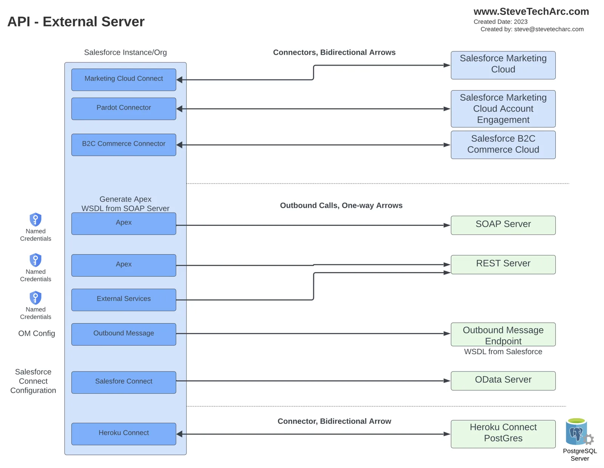Select the PostgreSQL Server database icon

(579, 432)
